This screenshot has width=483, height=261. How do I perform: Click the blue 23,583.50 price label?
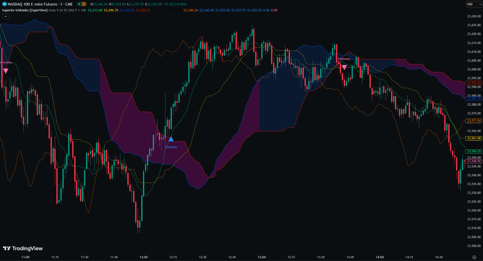(474, 99)
